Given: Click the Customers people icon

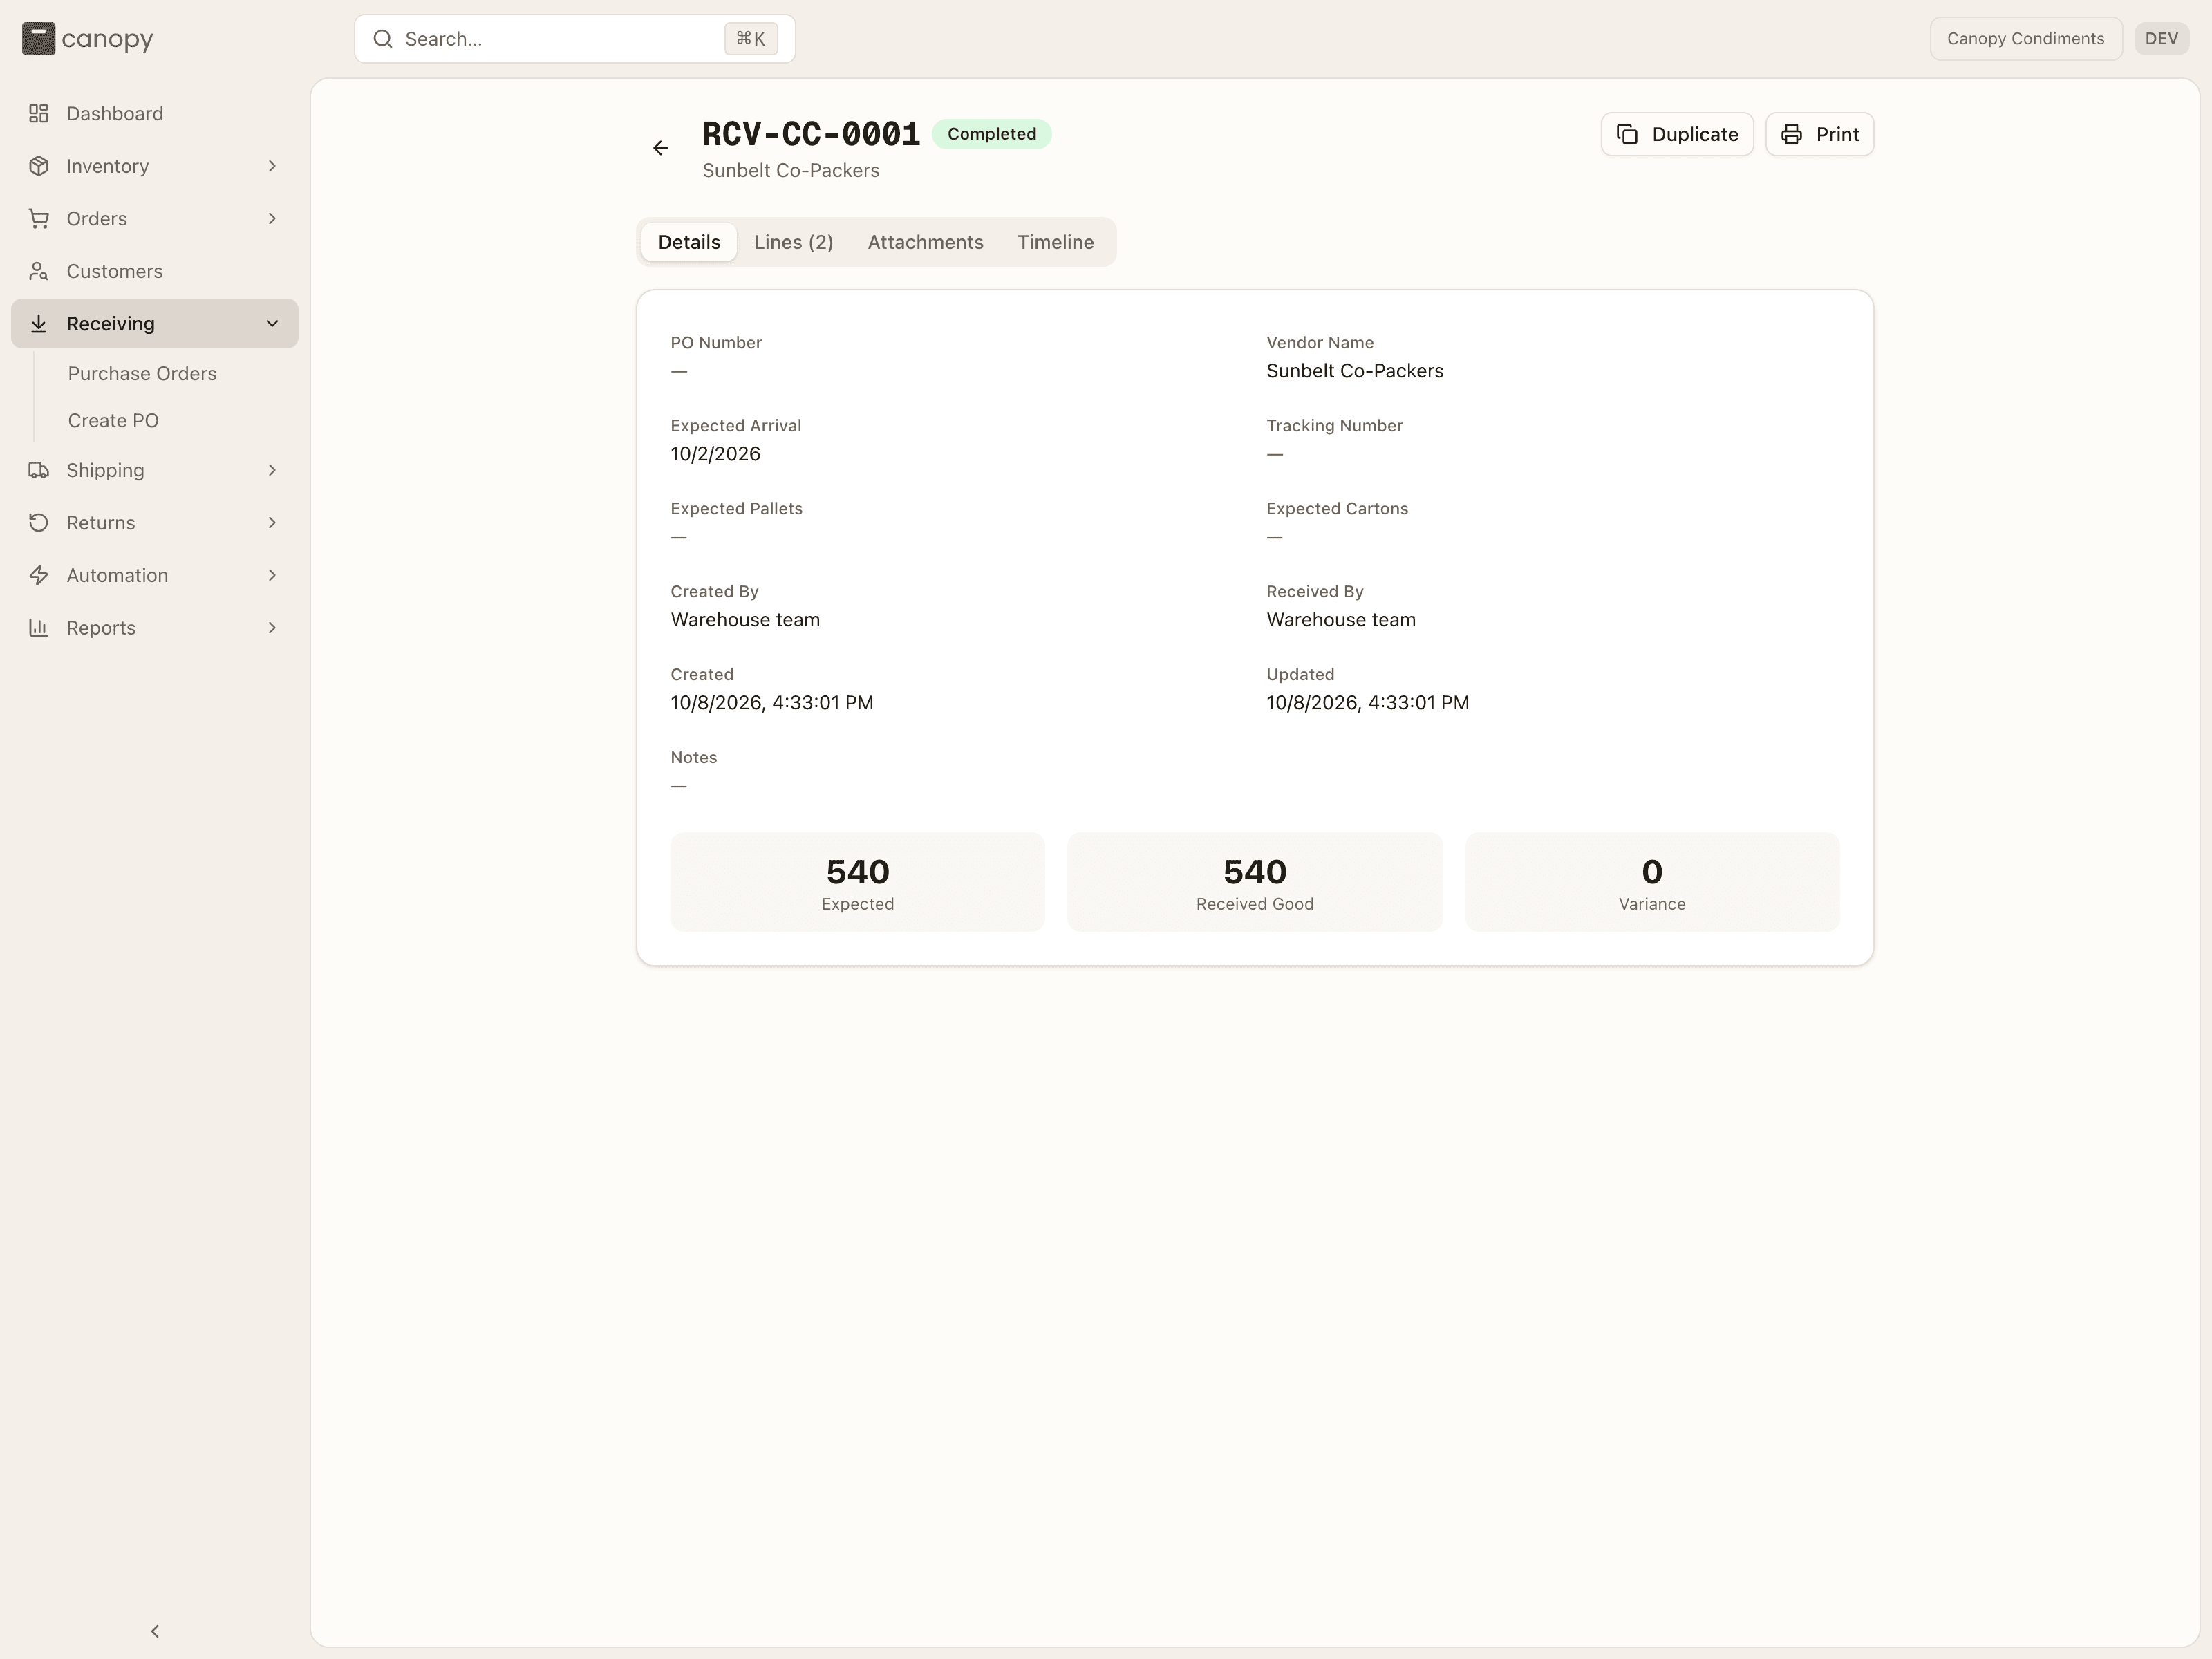Looking at the screenshot, I should 39,271.
